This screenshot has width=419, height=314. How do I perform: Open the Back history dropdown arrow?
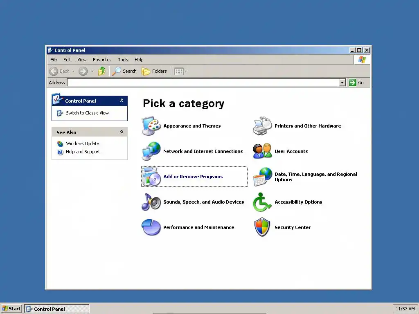click(74, 71)
